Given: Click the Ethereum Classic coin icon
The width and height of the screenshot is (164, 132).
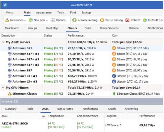Looking at the screenshot, I should pyautogui.click(x=114, y=94).
